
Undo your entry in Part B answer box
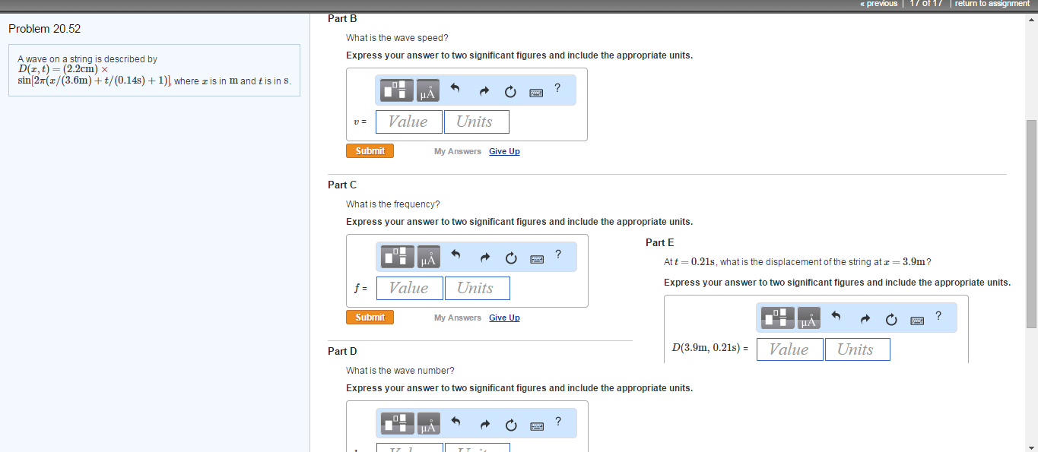[x=455, y=90]
